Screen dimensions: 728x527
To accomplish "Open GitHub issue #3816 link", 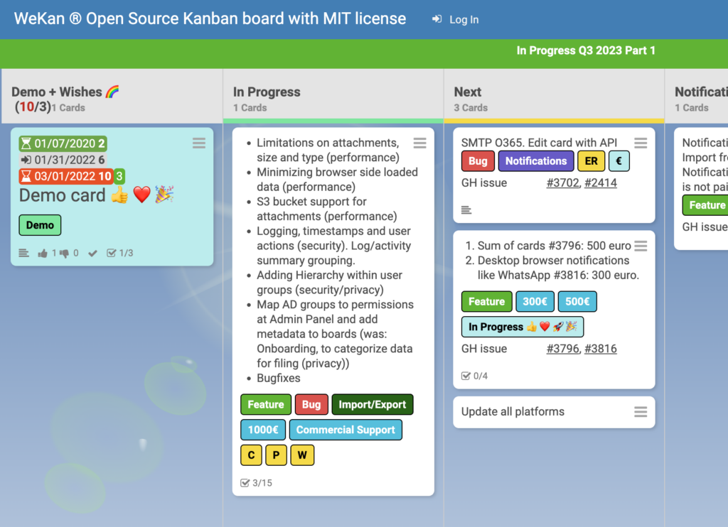I will tap(601, 349).
